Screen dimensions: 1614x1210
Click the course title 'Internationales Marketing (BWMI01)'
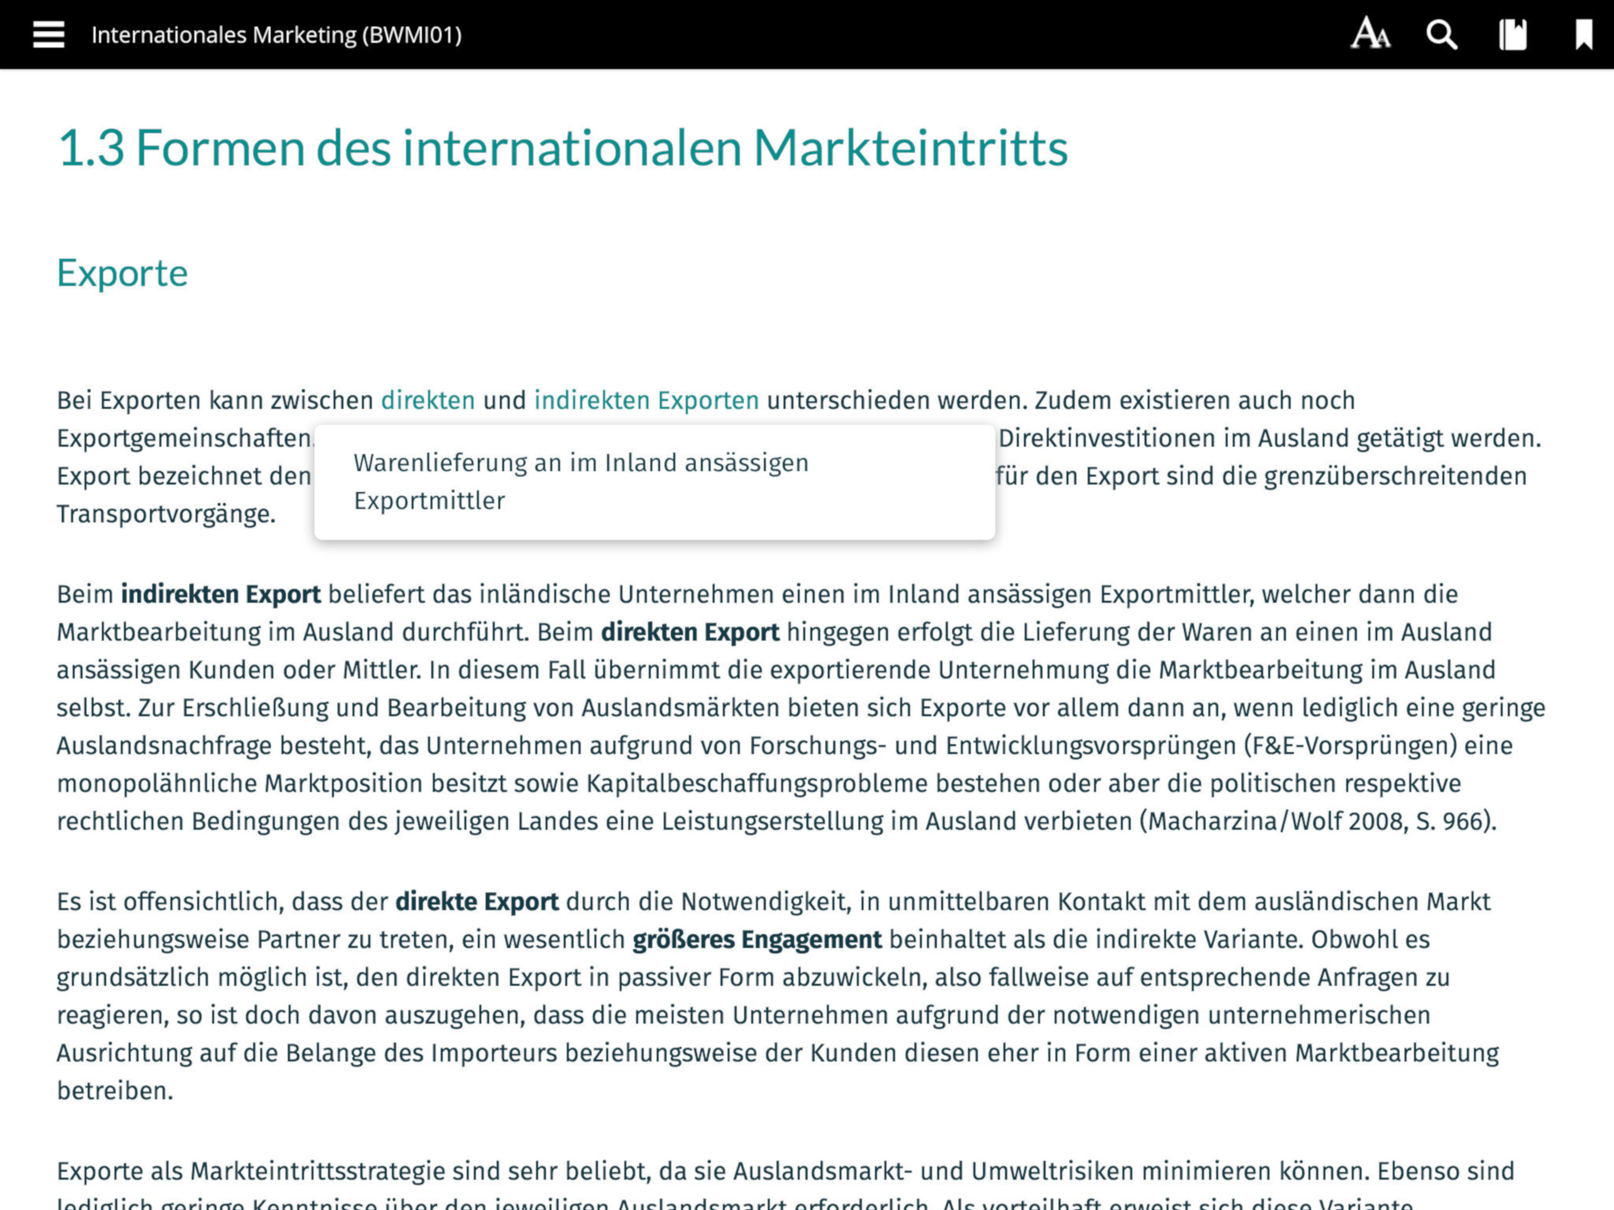tap(276, 35)
